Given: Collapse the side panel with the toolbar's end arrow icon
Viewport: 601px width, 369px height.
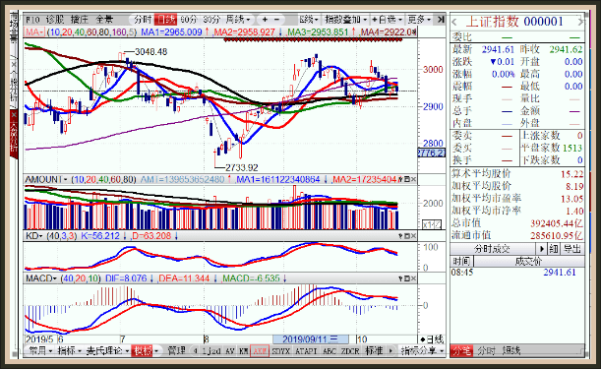Looking at the screenshot, I should pyautogui.click(x=441, y=19).
